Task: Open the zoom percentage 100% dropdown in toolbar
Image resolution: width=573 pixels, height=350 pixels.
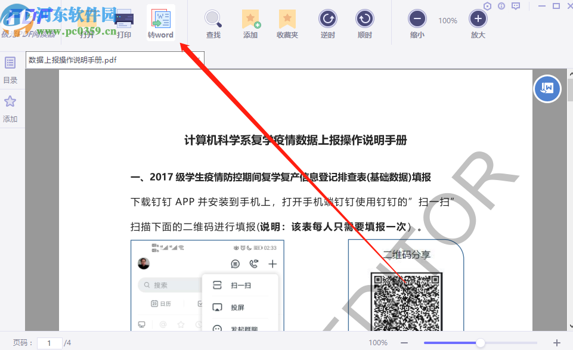Action: tap(447, 20)
